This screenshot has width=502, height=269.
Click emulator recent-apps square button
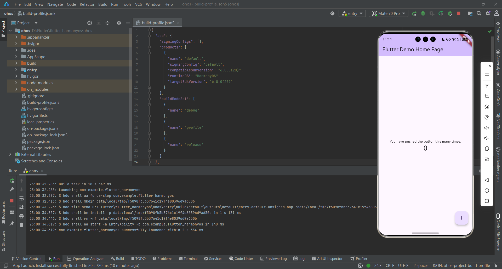pyautogui.click(x=487, y=201)
